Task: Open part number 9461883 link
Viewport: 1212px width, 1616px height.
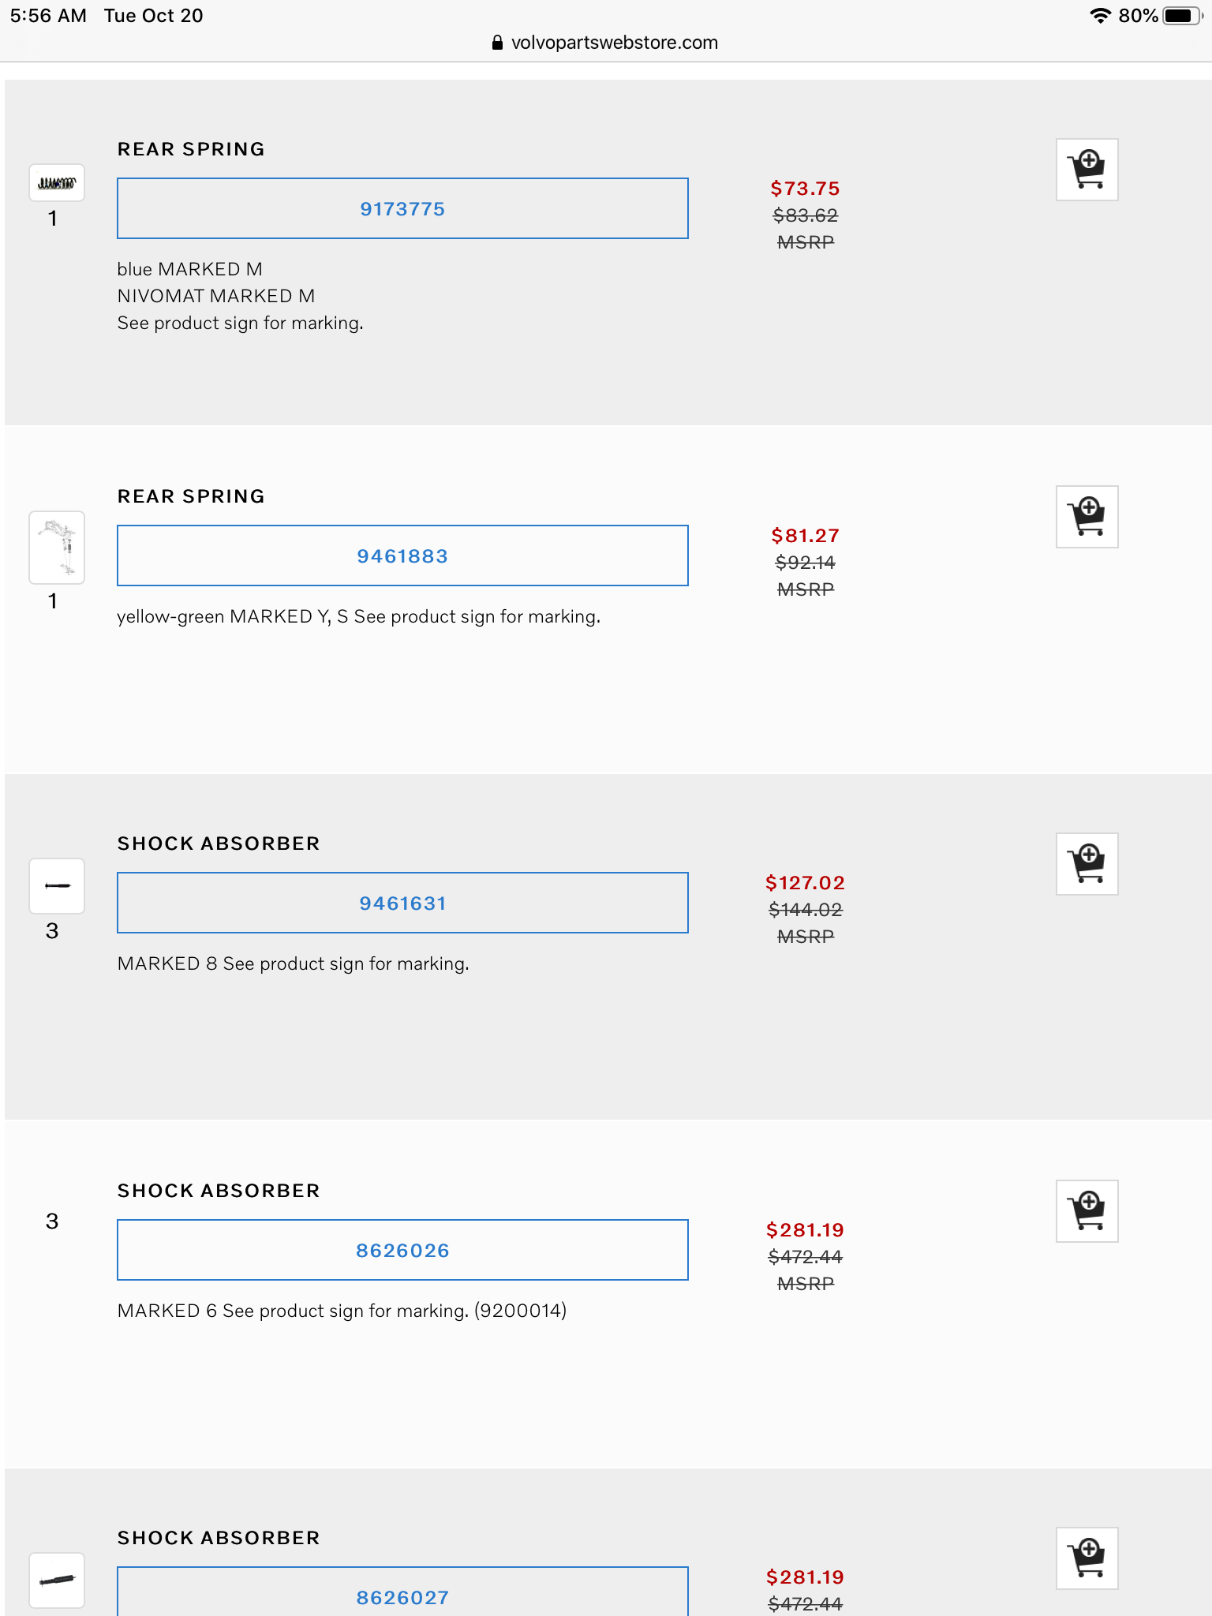Action: [402, 556]
